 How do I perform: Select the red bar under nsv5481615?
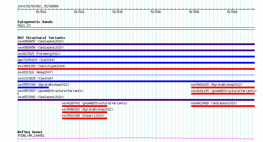(x=223, y=87)
